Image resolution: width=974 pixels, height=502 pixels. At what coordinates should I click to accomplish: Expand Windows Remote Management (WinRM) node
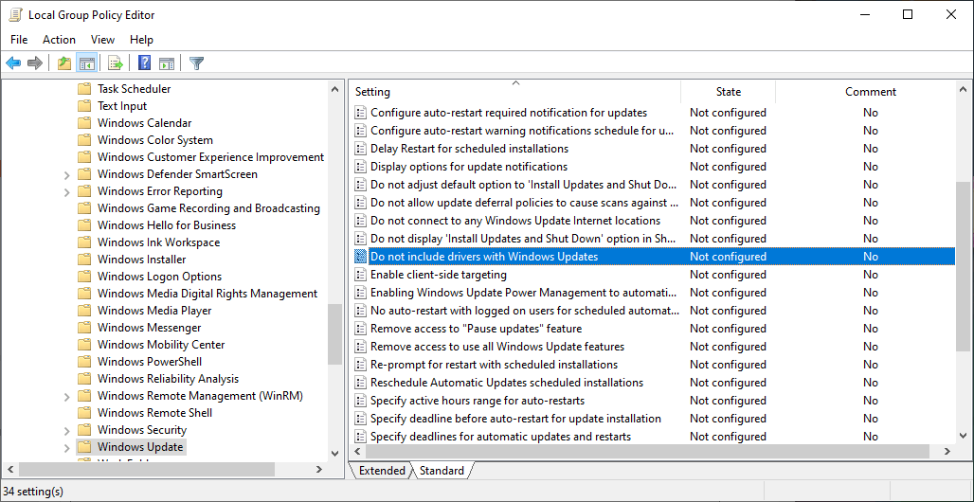66,396
